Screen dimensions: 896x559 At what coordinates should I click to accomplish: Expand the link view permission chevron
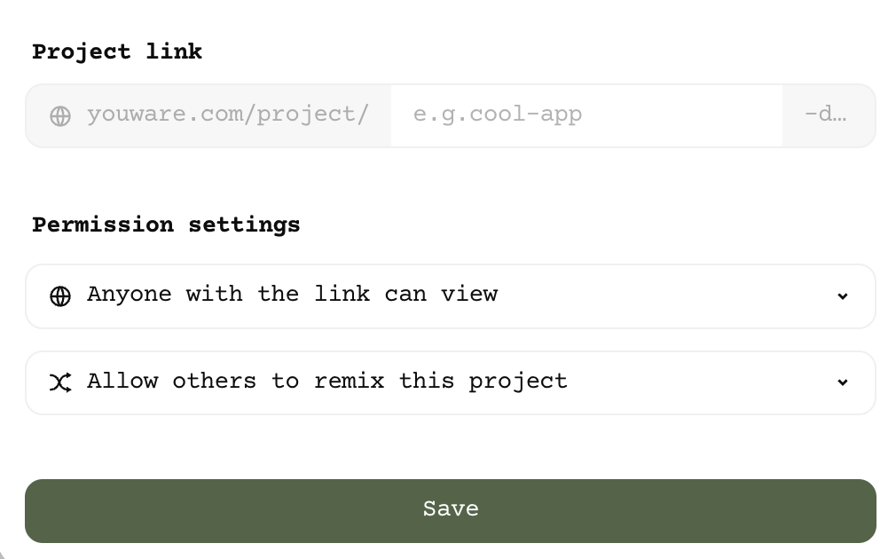tap(843, 296)
